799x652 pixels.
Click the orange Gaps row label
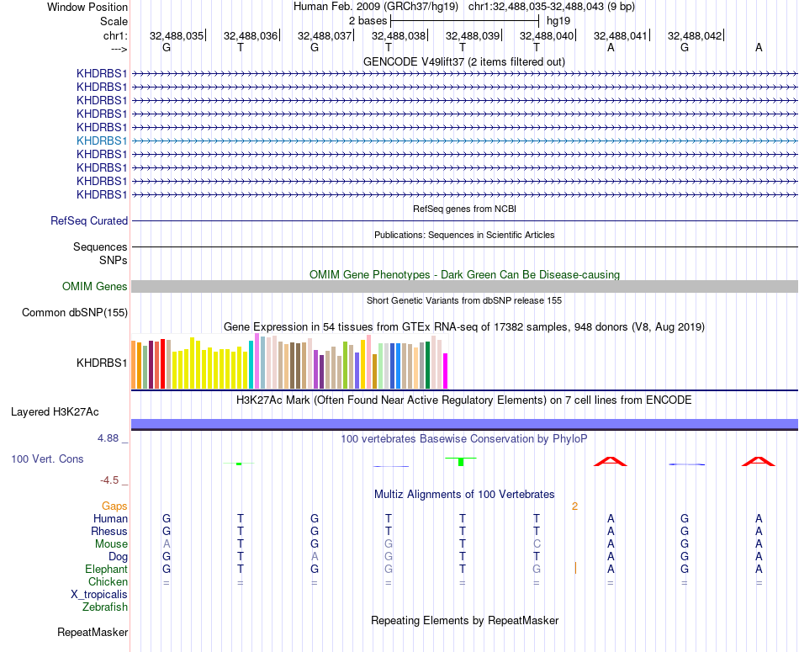(114, 506)
